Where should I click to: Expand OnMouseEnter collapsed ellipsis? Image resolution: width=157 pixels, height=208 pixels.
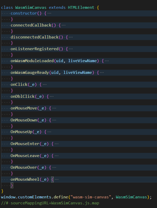click(x=57, y=144)
